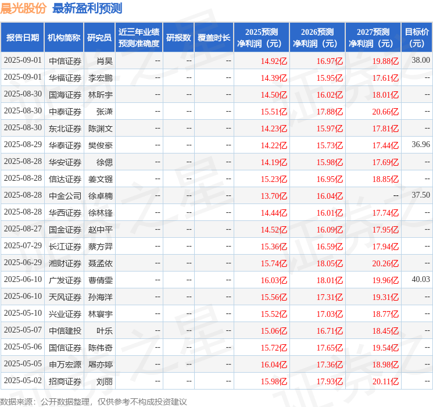Image resolution: width=433 pixels, height=407 pixels.
Task: Click 中金公司 institution cell
Action: click(65, 196)
